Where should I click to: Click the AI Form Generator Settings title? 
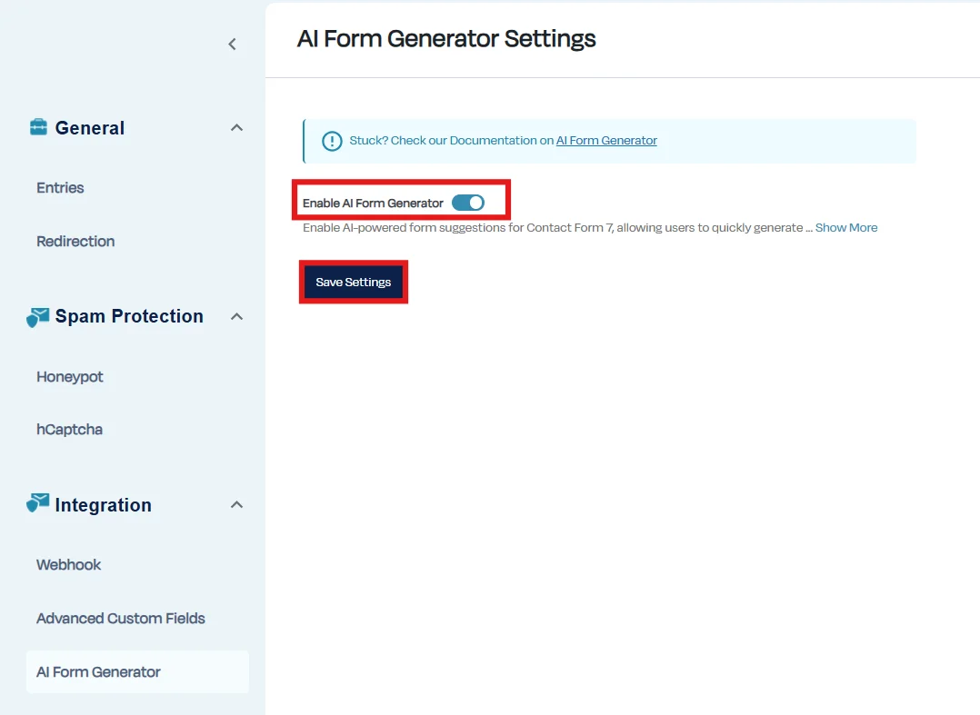coord(446,39)
